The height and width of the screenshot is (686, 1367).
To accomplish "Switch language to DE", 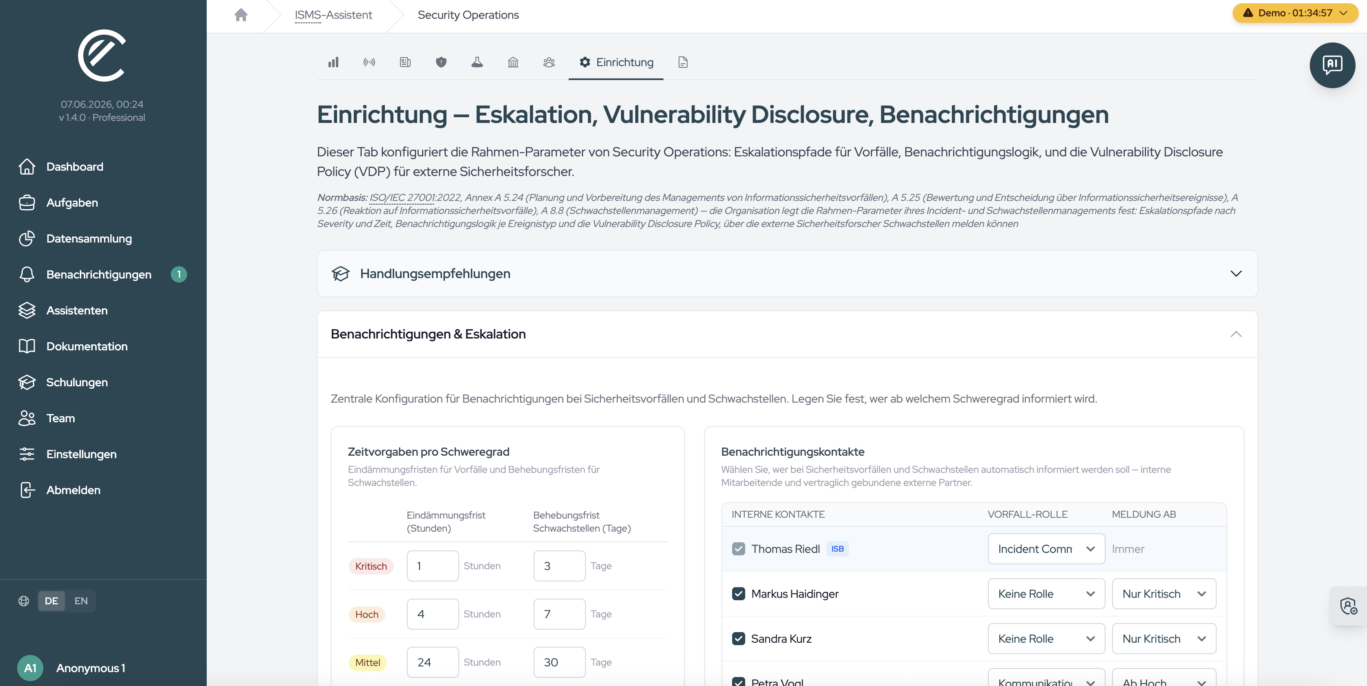I will tap(51, 601).
